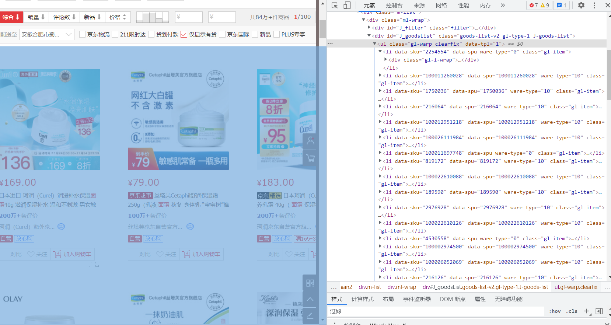
Task: Click back-to-top arrow sidebar icon
Action: 310,299
